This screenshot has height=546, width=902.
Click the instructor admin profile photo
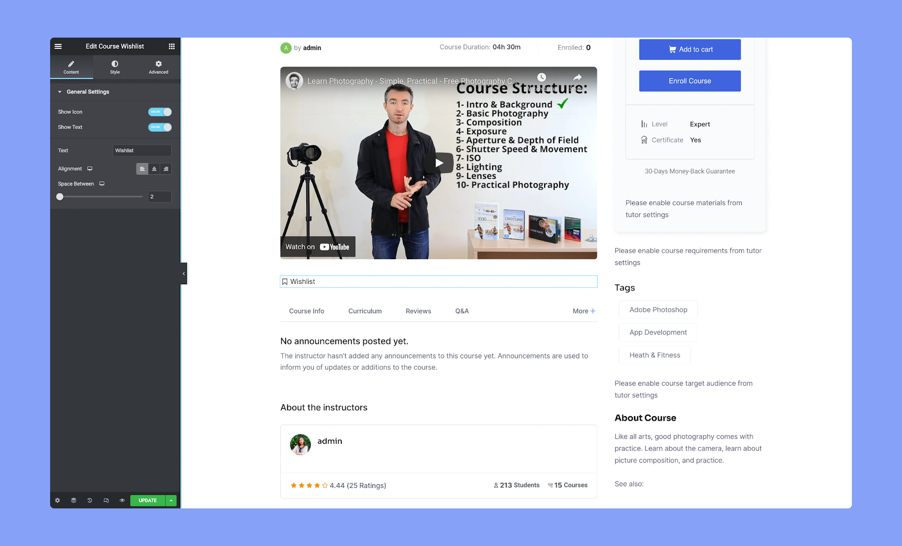tap(301, 445)
